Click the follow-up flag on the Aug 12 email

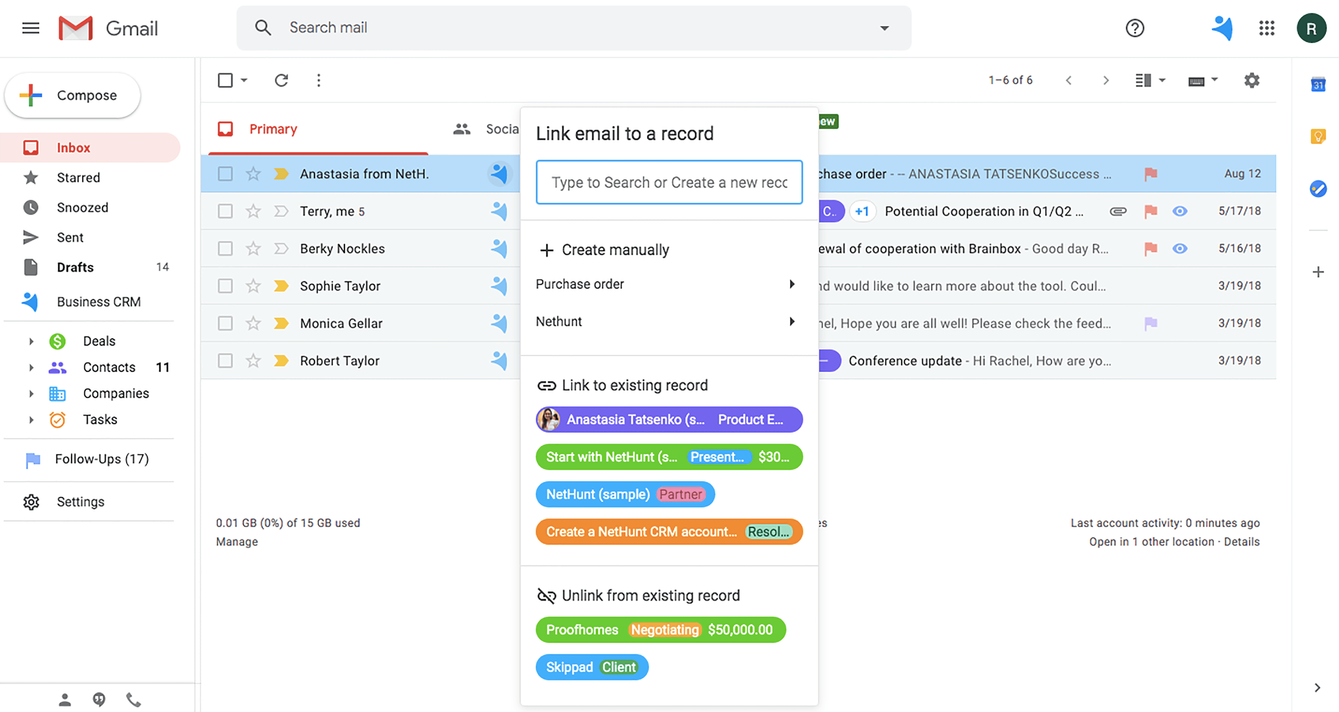[x=1150, y=174]
